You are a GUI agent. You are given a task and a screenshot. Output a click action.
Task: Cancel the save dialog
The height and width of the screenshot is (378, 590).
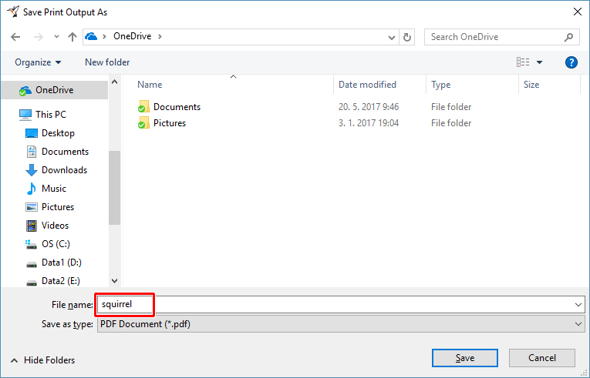click(542, 358)
